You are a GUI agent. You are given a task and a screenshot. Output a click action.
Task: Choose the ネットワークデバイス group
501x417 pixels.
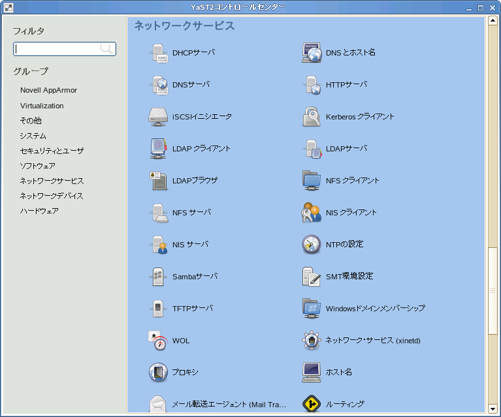(x=52, y=196)
